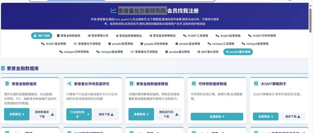
Task: Click browser address bar at top
Action: 122,1
